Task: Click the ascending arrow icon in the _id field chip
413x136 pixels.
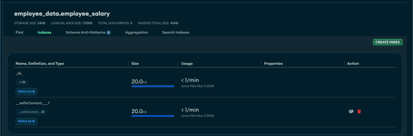Action: (24, 82)
